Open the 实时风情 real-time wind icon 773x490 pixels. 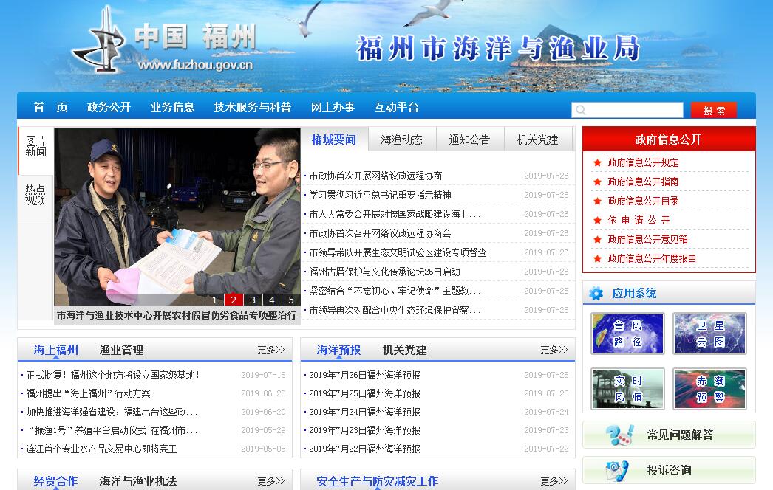tap(627, 389)
